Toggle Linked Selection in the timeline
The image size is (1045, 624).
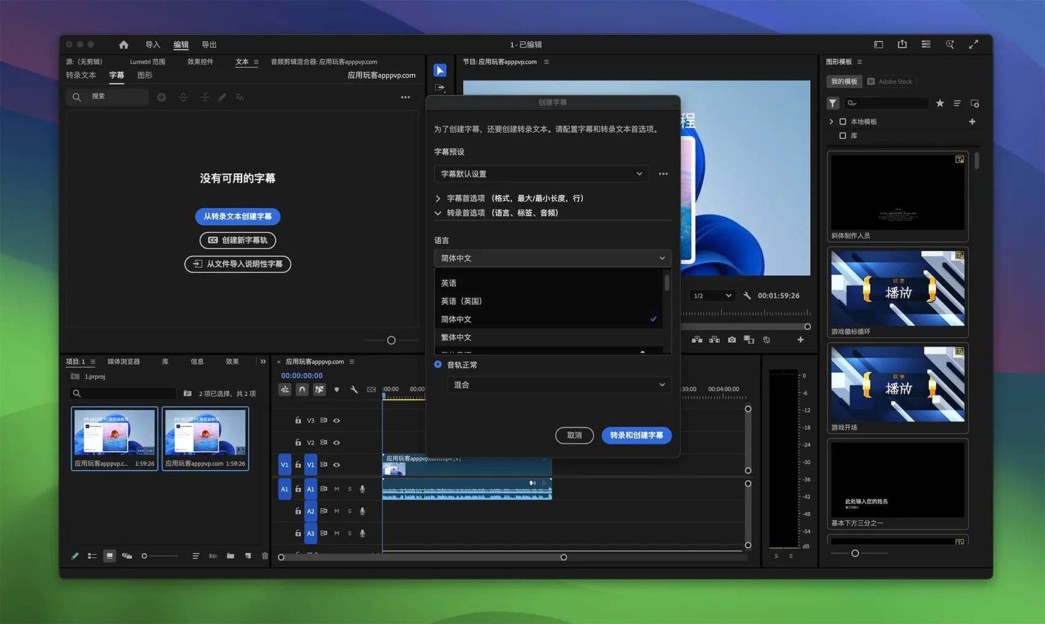coord(320,389)
